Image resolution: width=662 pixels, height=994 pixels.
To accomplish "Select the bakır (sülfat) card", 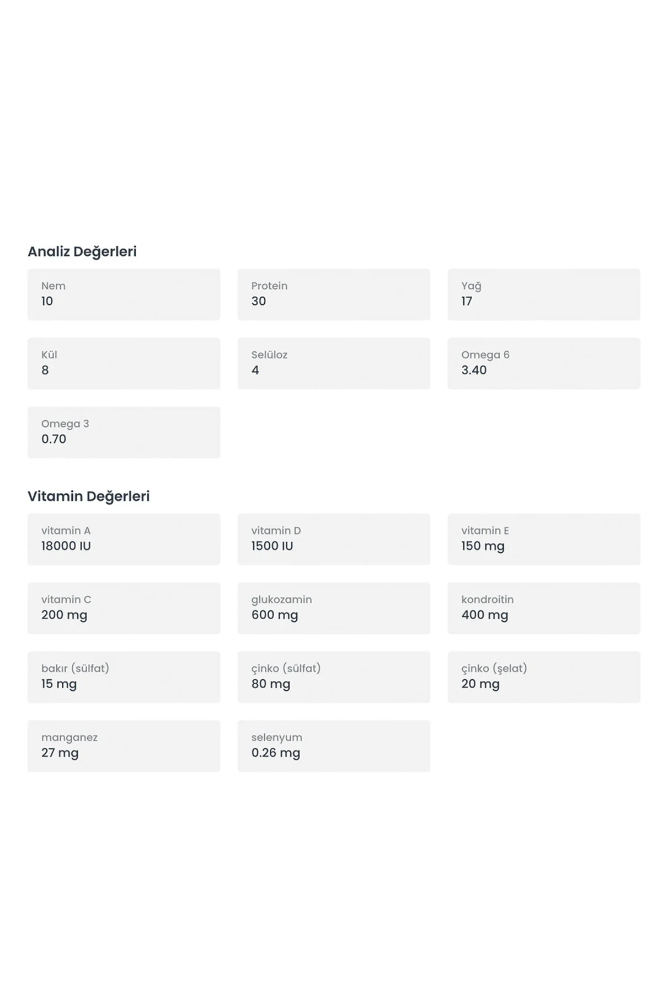I will click(x=124, y=677).
